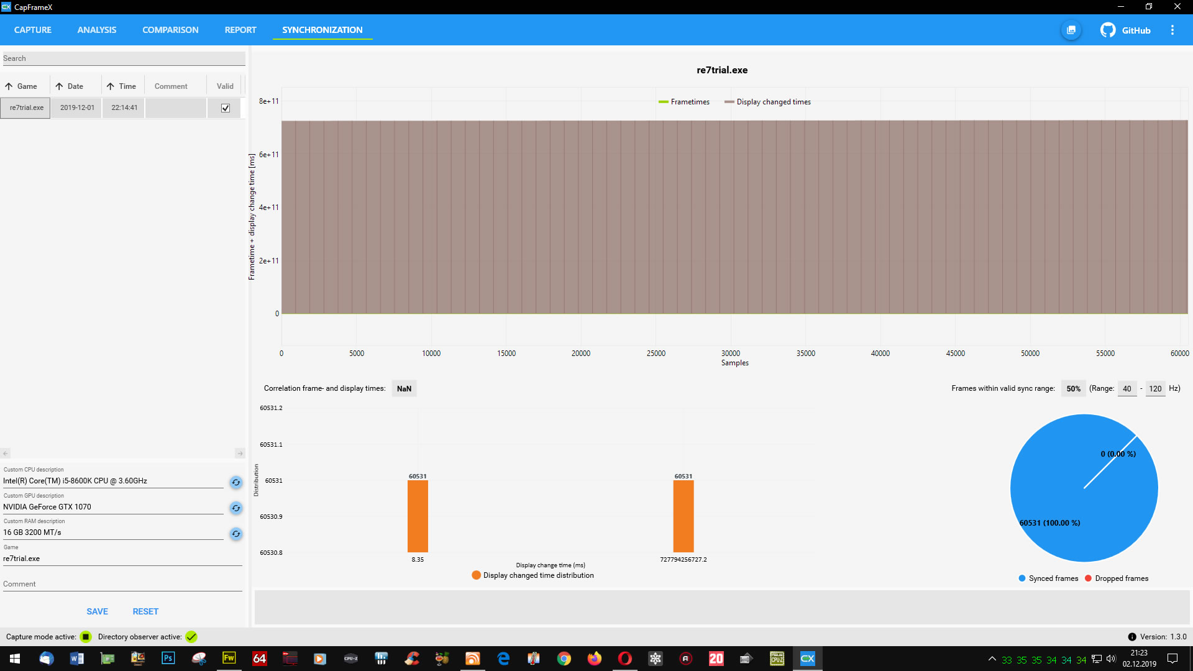This screenshot has height=671, width=1193.
Task: Refresh the custom GPU description
Action: 236,508
